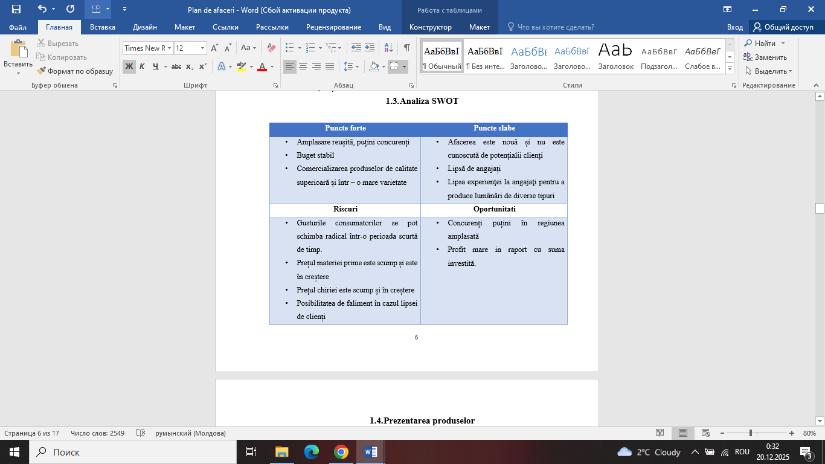This screenshot has height=464, width=825.
Task: Apply superscript formatting
Action: [x=203, y=66]
